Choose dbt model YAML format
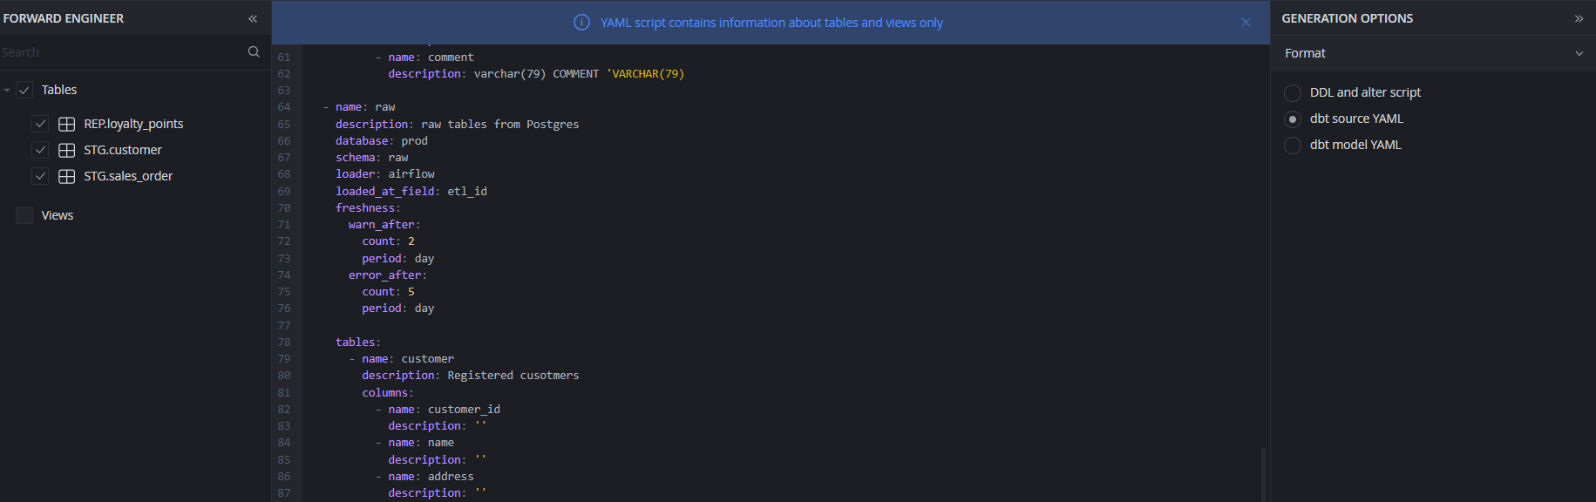Viewport: 1596px width, 502px height. [x=1292, y=145]
